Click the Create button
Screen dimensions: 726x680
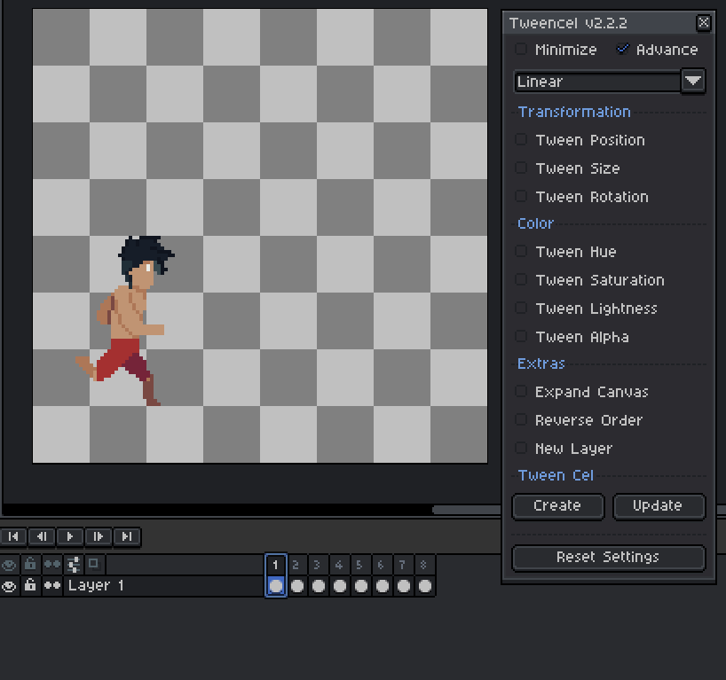click(x=557, y=506)
